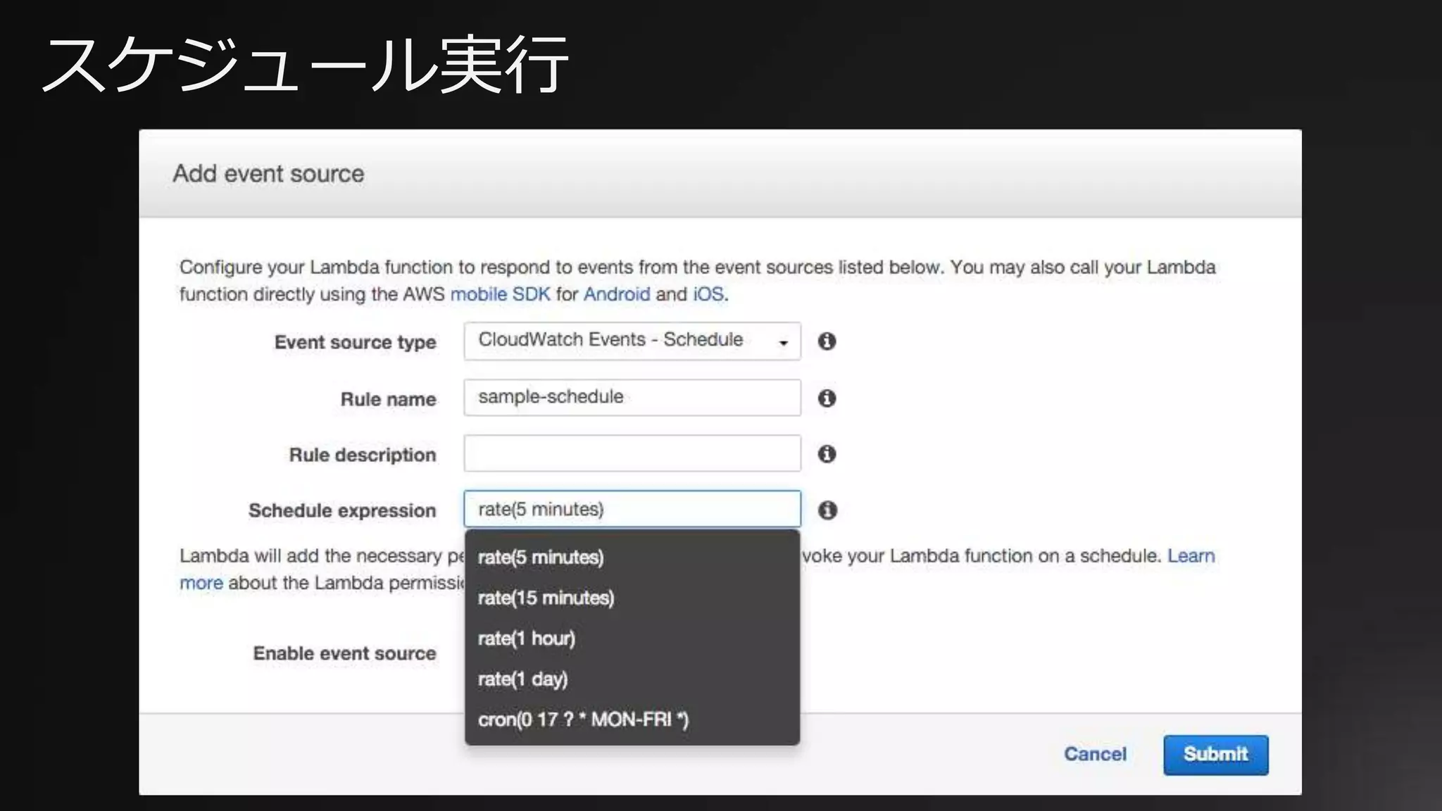Click info icon beside Event source type
1442x811 pixels.
[x=827, y=341]
